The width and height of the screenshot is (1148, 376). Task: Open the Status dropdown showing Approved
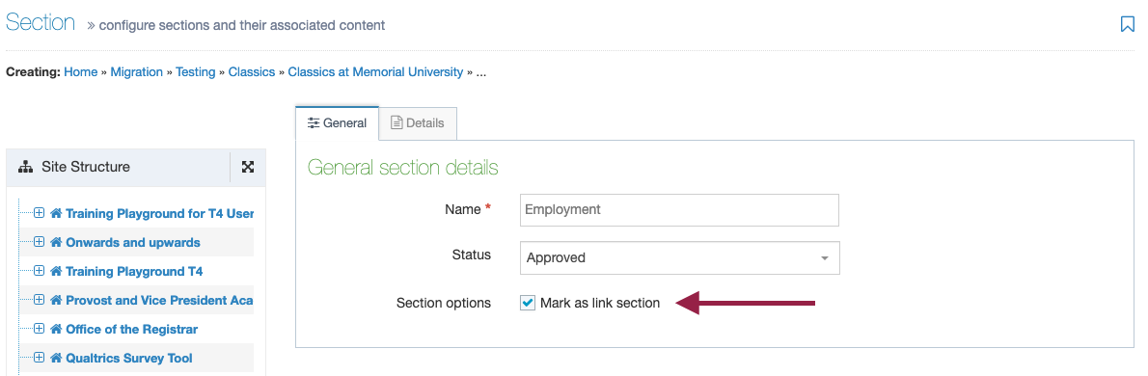679,258
